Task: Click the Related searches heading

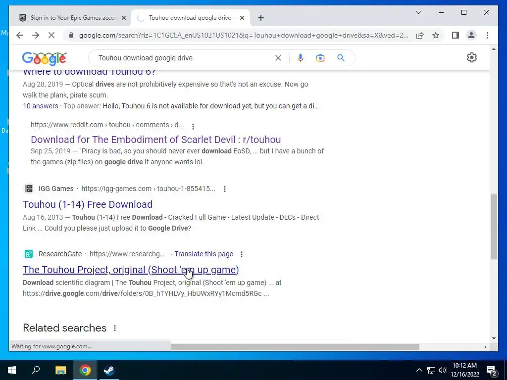Action: 65,328
